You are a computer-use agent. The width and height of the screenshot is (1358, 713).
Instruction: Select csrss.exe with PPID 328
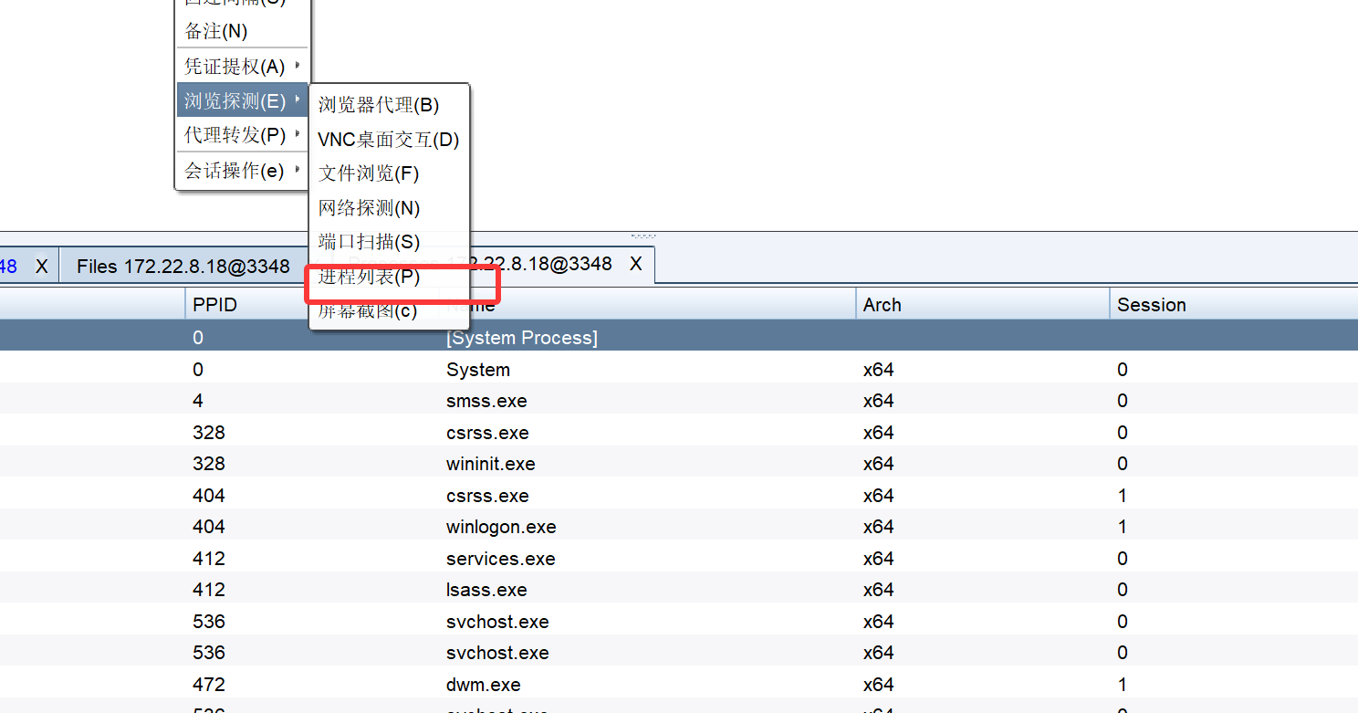click(679, 433)
